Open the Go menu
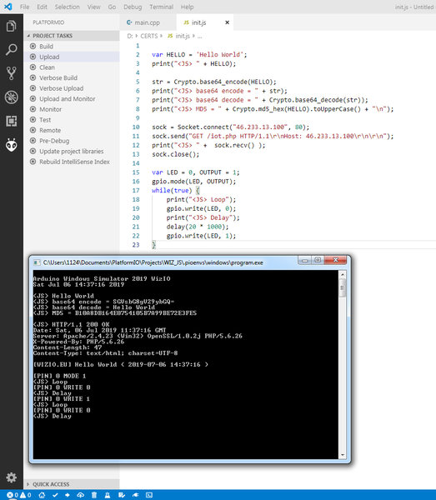436x500 pixels. pos(112,7)
